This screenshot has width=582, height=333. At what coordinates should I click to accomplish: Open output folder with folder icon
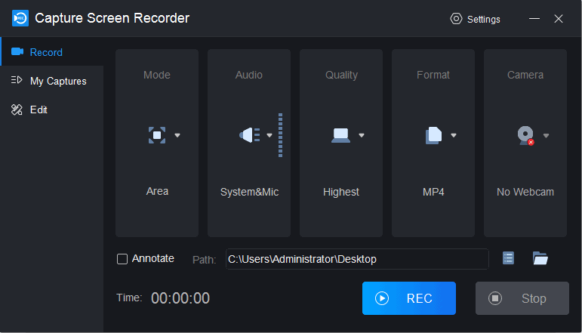(540, 258)
